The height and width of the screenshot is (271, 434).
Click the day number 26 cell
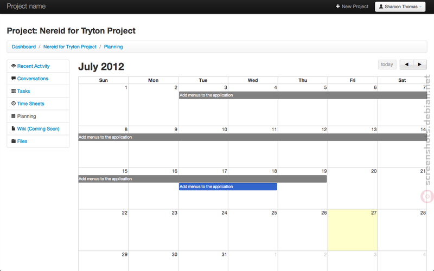tap(303, 230)
